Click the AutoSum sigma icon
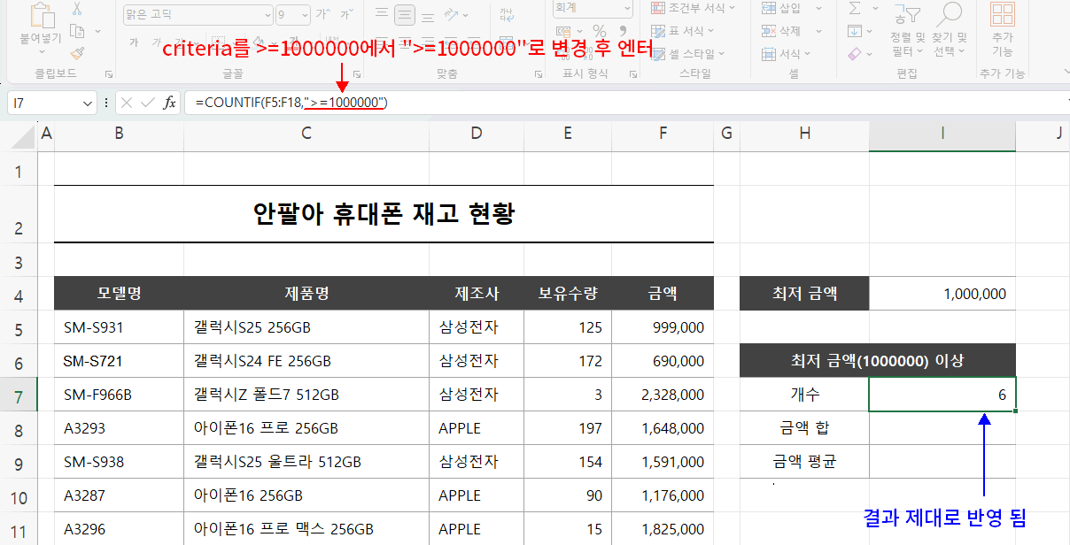1070x545 pixels. point(855,8)
